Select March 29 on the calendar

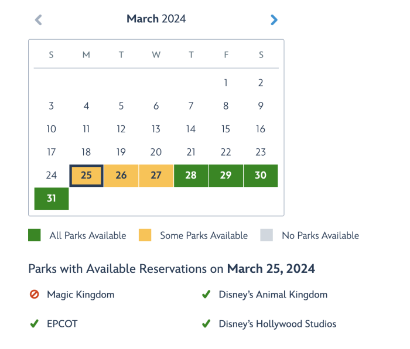pos(225,176)
